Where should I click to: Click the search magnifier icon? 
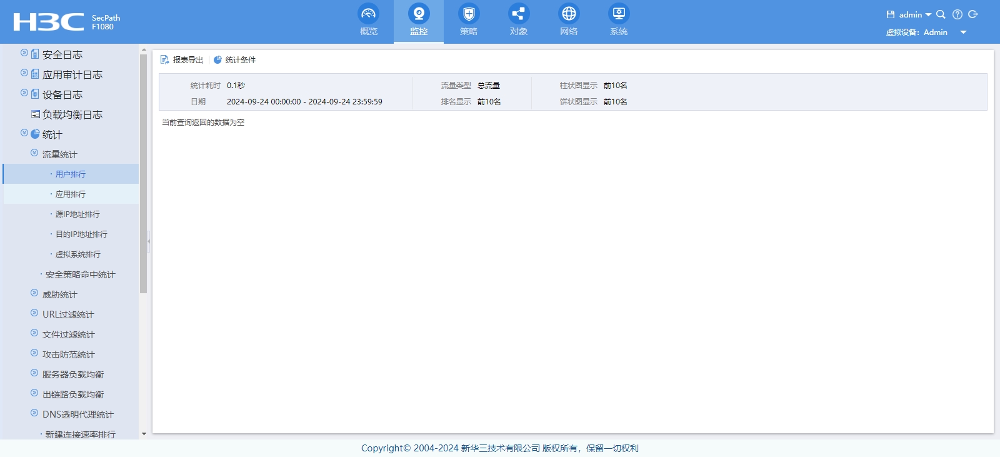pyautogui.click(x=941, y=14)
